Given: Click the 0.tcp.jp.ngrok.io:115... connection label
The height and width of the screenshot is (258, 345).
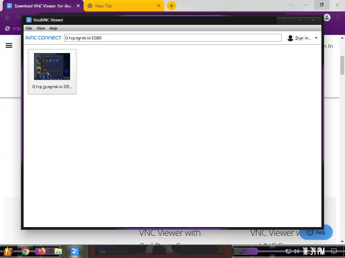Looking at the screenshot, I should click(52, 87).
